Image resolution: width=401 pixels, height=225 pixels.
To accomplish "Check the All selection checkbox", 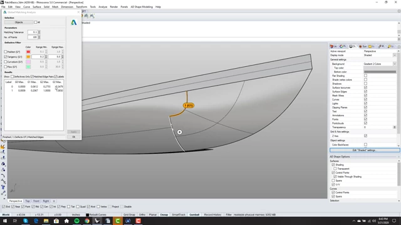I will pyautogui.click(x=36, y=22).
